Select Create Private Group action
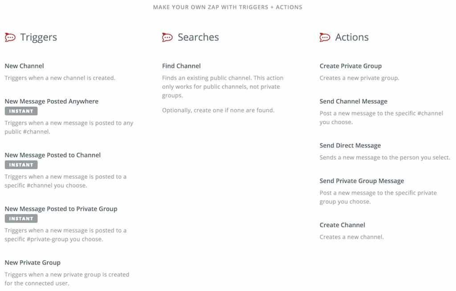The image size is (456, 291). (x=351, y=66)
